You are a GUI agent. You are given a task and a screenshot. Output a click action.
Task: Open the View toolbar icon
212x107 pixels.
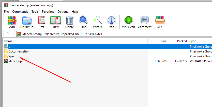pos(55,22)
